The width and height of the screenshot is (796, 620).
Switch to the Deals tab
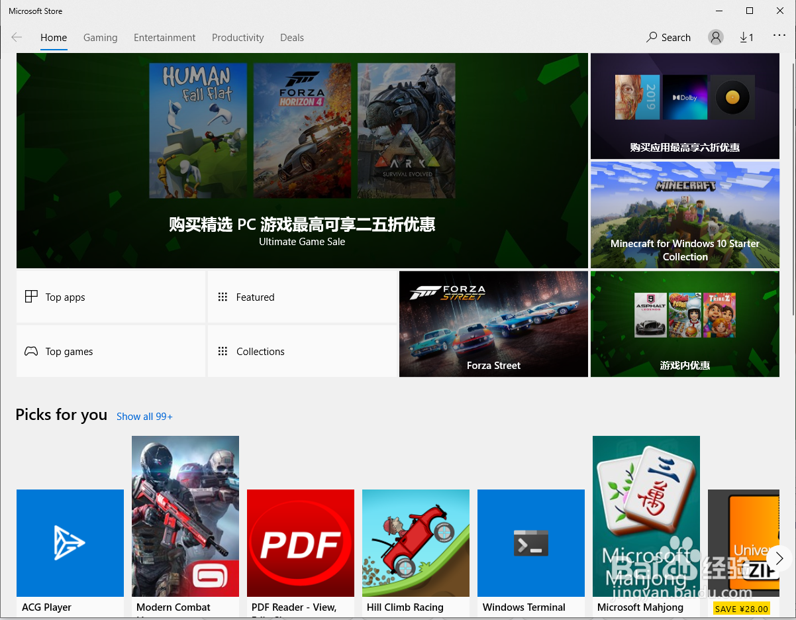click(291, 38)
